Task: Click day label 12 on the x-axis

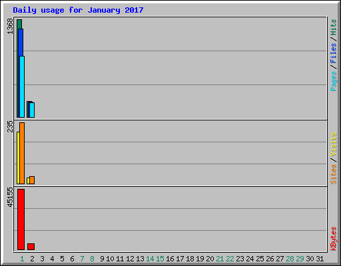Action: (130, 259)
